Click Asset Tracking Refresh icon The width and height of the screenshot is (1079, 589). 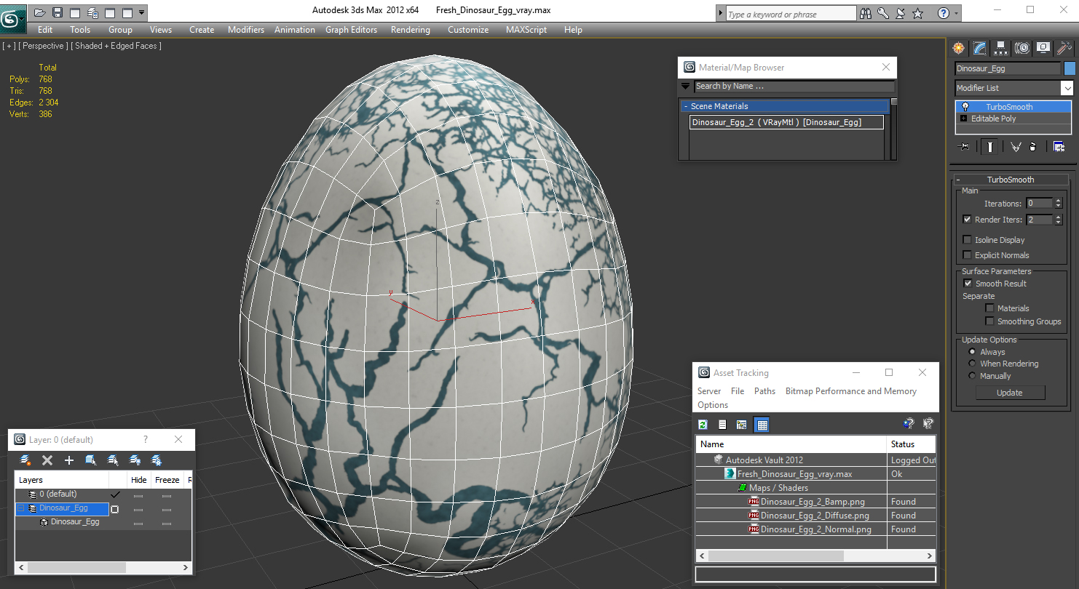point(703,425)
